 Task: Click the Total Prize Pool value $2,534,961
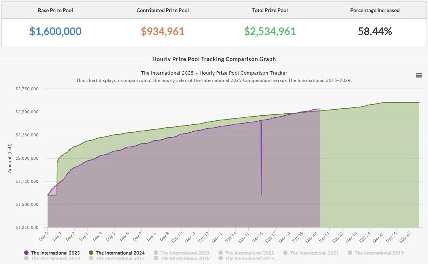pos(270,31)
